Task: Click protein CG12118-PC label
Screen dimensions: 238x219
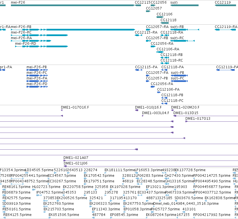Action: (x=172, y=101)
